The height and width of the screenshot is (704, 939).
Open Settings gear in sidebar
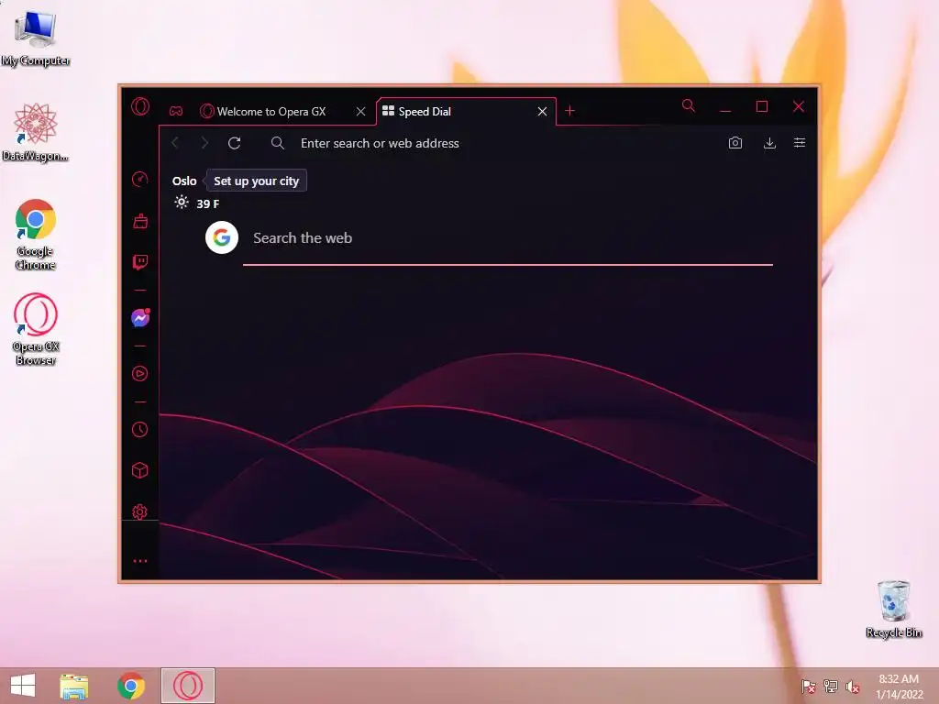click(x=140, y=511)
